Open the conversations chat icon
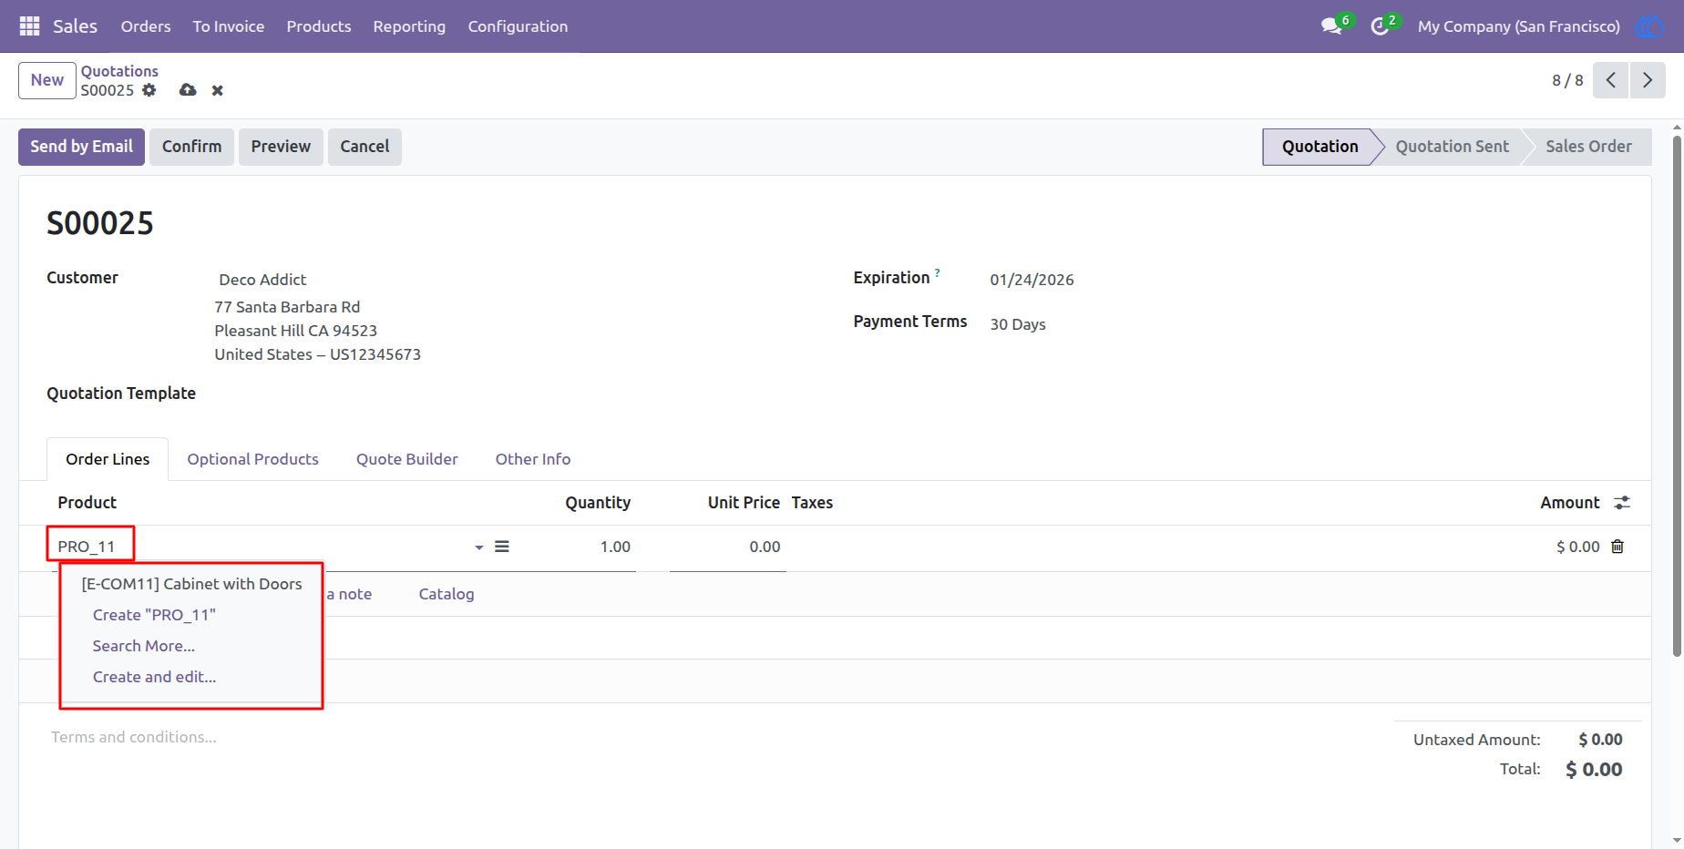The height and width of the screenshot is (849, 1684). (1331, 26)
